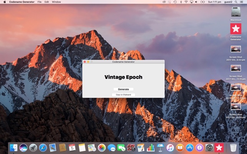This screenshot has width=247, height=154.
Task: Open the File menu
Action: 40,2
